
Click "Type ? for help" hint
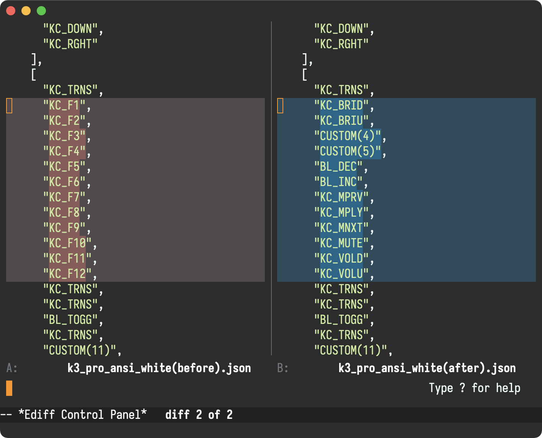pos(475,388)
